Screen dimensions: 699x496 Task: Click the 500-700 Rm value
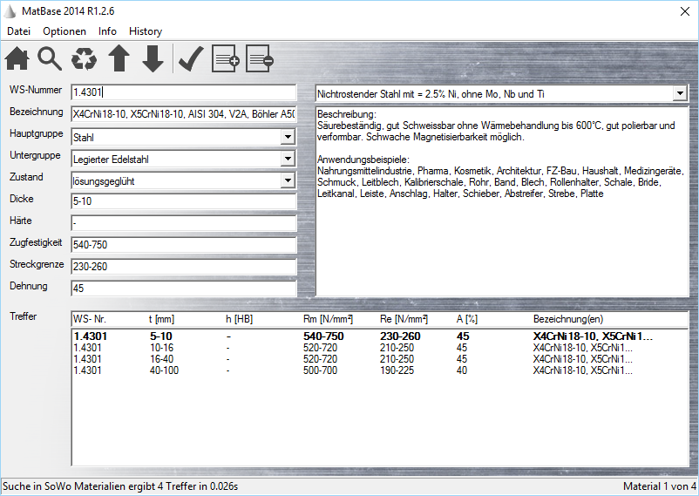[320, 370]
